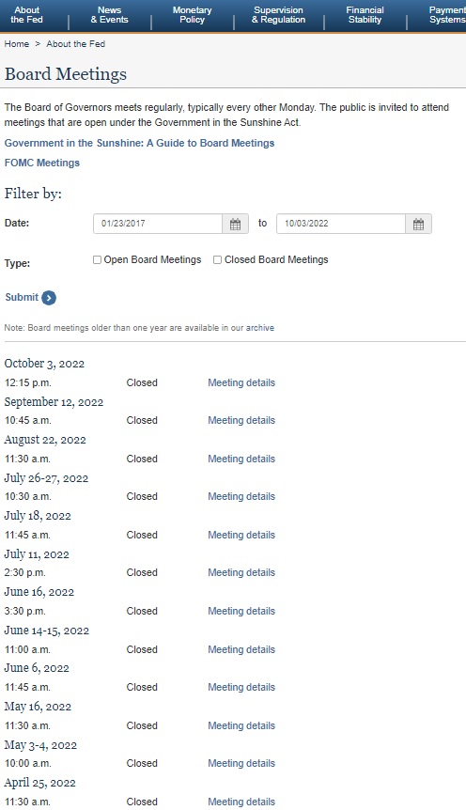The image size is (466, 810).
Task: Open the Monetary Policy menu
Action: pyautogui.click(x=193, y=15)
